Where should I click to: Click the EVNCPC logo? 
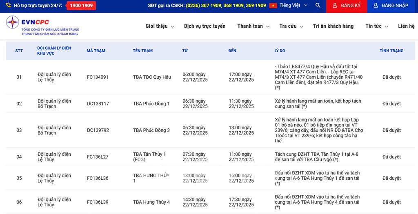pyautogui.click(x=42, y=26)
